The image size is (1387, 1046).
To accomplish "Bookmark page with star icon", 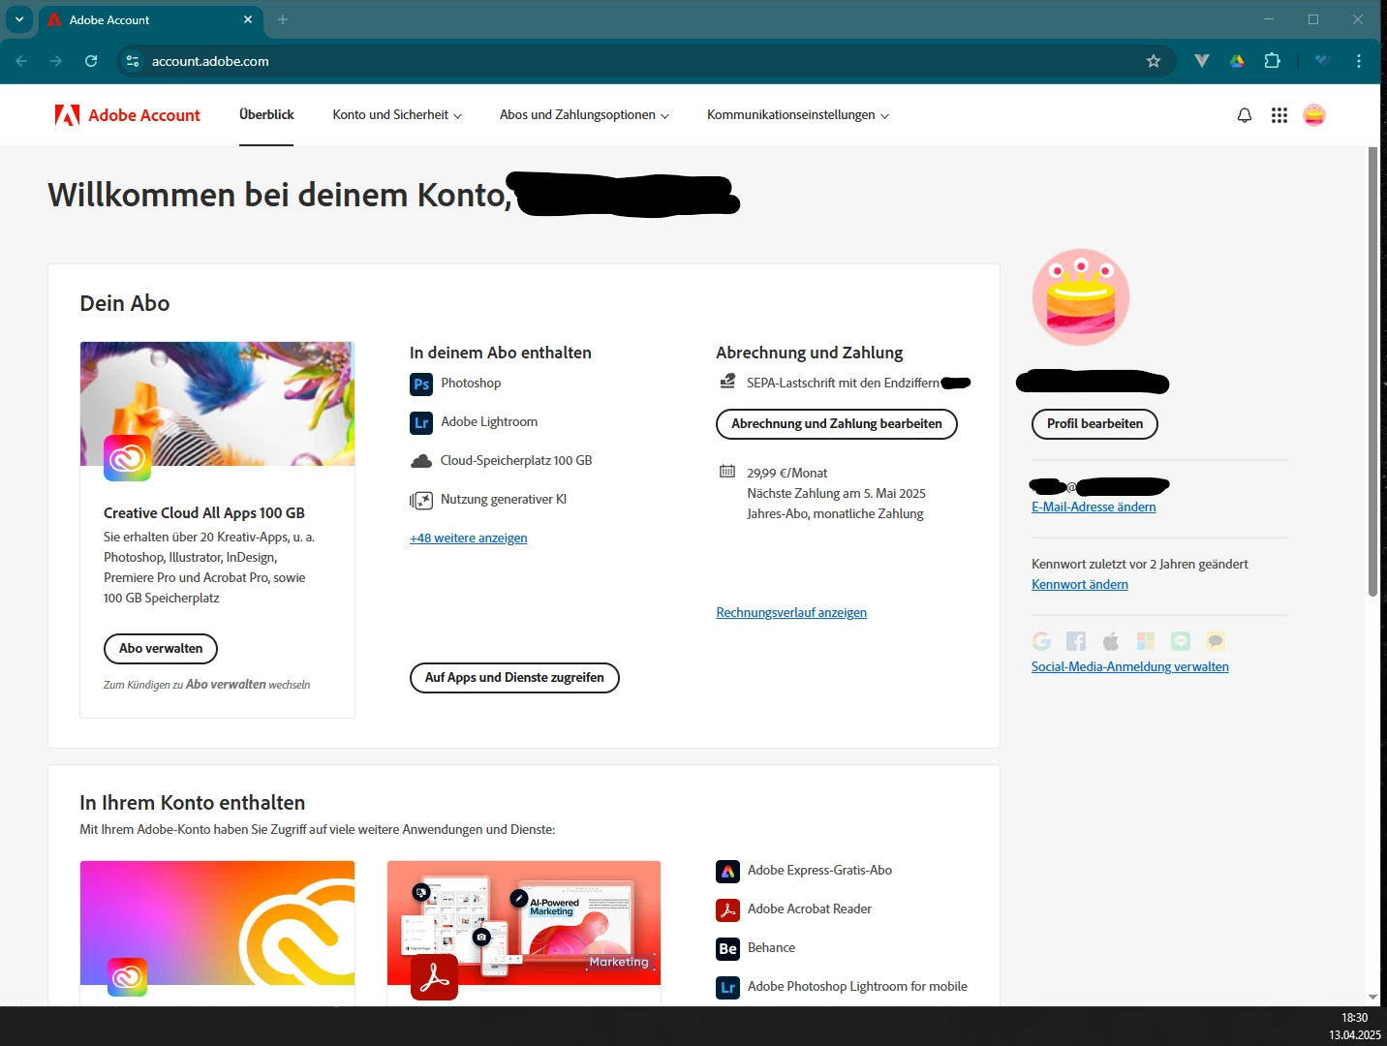I will tap(1154, 61).
